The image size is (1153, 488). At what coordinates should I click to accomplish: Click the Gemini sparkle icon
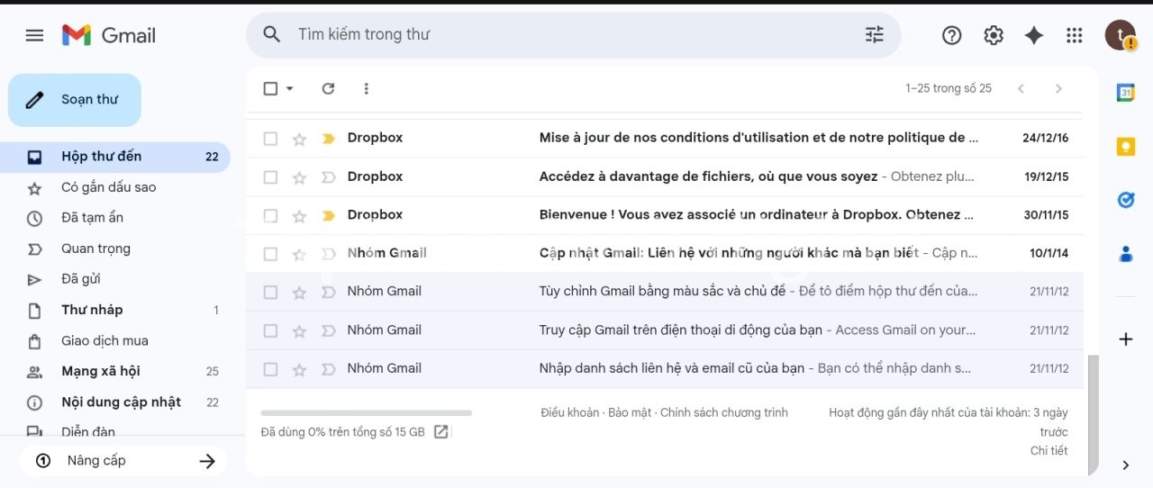[x=1033, y=35]
